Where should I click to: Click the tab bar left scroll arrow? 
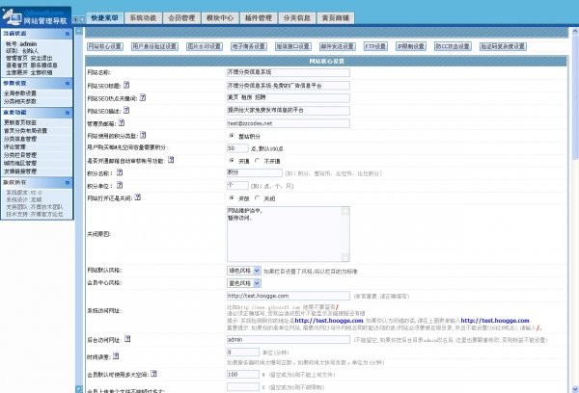[x=75, y=19]
